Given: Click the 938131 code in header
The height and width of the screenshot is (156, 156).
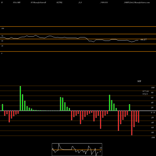Looking at the screenshot, I should (104, 2).
